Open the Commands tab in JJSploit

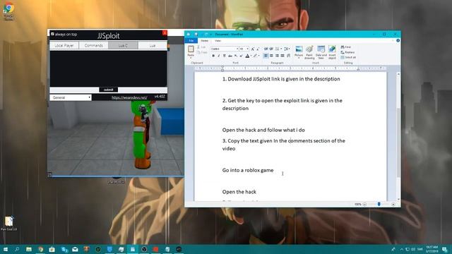click(94, 45)
